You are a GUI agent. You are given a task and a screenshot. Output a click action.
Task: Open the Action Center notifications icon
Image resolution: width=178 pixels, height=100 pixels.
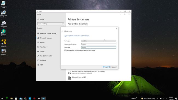tap(176, 99)
